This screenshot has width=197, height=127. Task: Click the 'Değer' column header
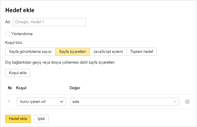[x=75, y=88]
